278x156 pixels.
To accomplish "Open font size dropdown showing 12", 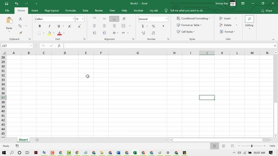I will click(x=83, y=19).
